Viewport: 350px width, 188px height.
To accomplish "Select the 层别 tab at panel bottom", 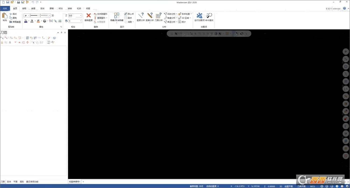I will 22,182.
